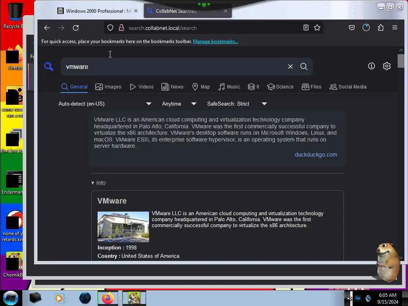Go back to the previous page

[x=47, y=28]
